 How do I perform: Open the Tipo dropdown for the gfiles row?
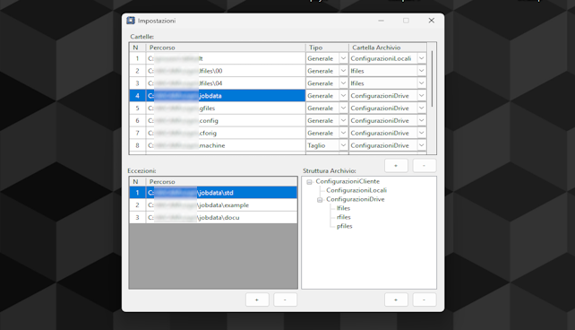[x=343, y=109]
